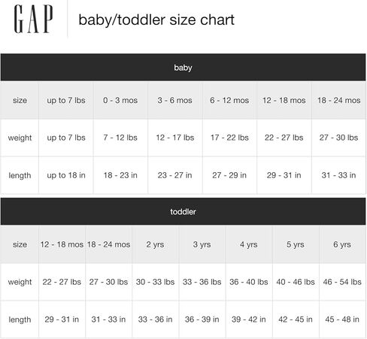
Task: Click the baby/toddler size chart title
Action: [x=156, y=20]
